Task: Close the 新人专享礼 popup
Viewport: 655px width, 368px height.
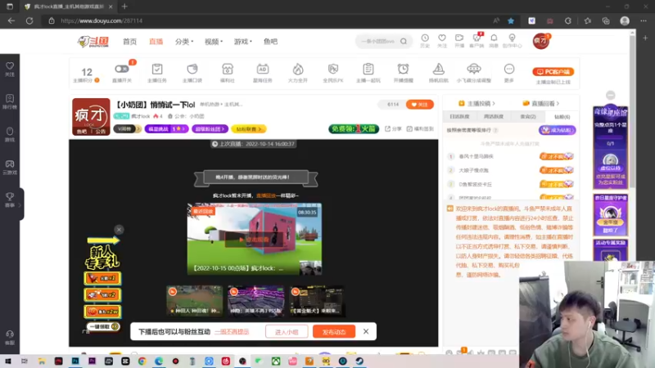Action: pos(119,230)
